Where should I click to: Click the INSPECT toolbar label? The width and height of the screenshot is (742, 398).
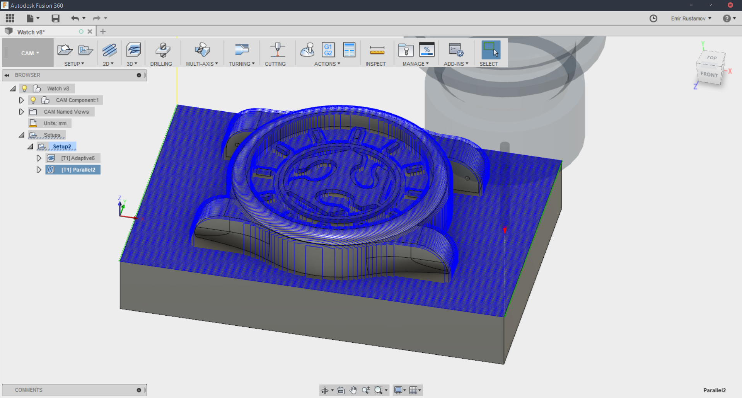pyautogui.click(x=376, y=64)
